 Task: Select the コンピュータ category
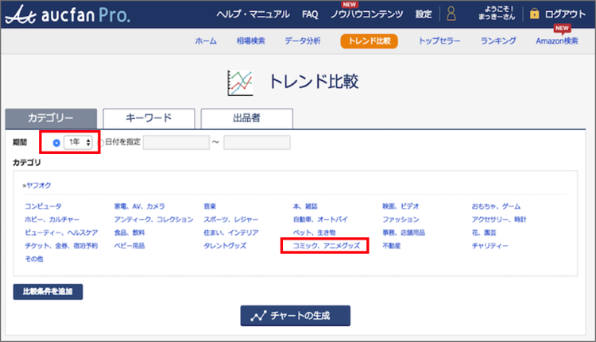[x=43, y=206]
